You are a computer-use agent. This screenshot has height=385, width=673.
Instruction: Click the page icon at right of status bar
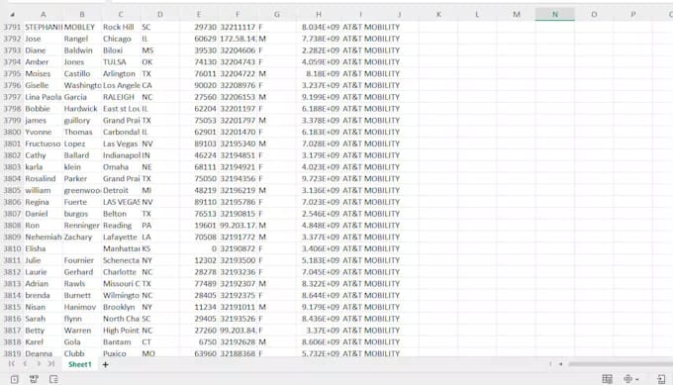pyautogui.click(x=661, y=379)
